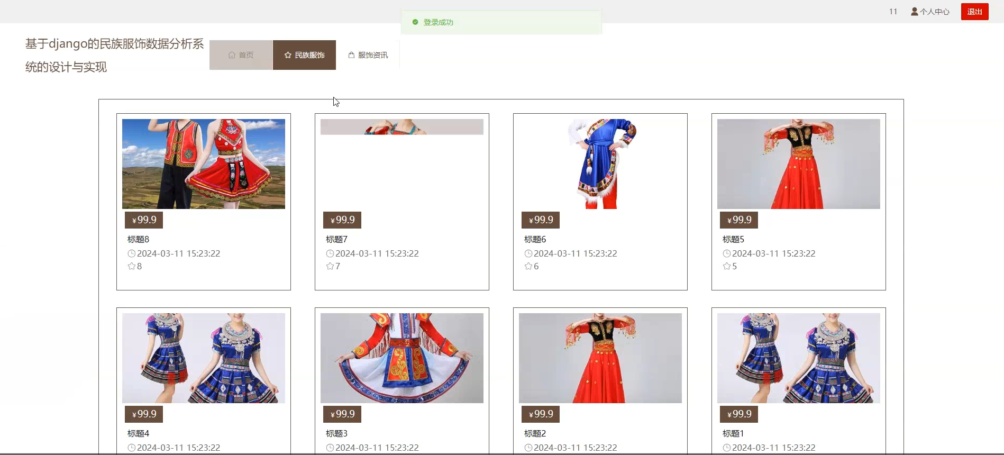Click the username 11 in header

[893, 12]
